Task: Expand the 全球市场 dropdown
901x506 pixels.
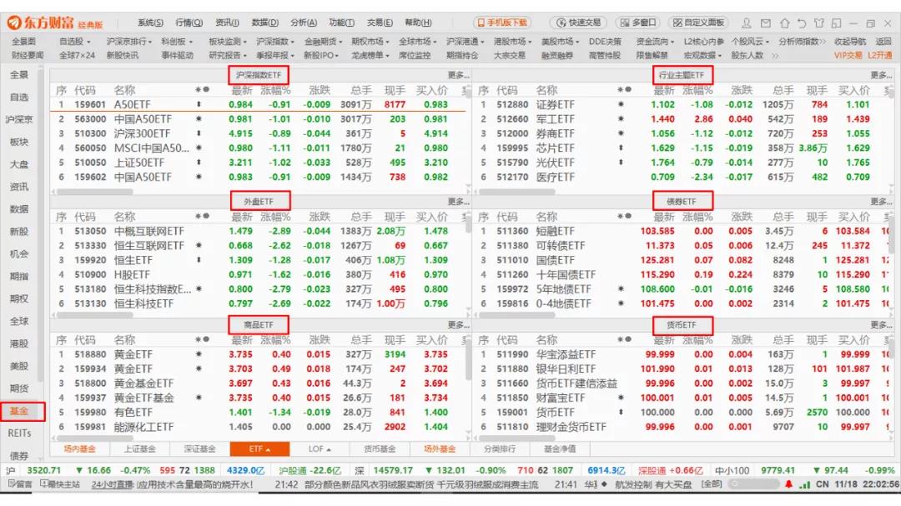Action: tap(418, 42)
